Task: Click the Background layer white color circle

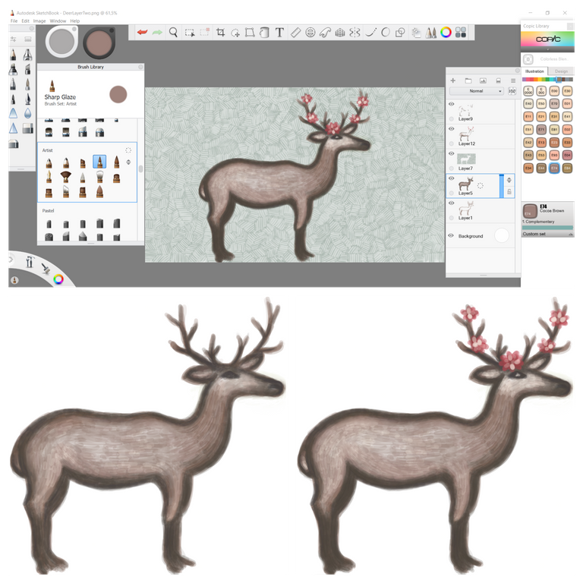Action: (502, 235)
